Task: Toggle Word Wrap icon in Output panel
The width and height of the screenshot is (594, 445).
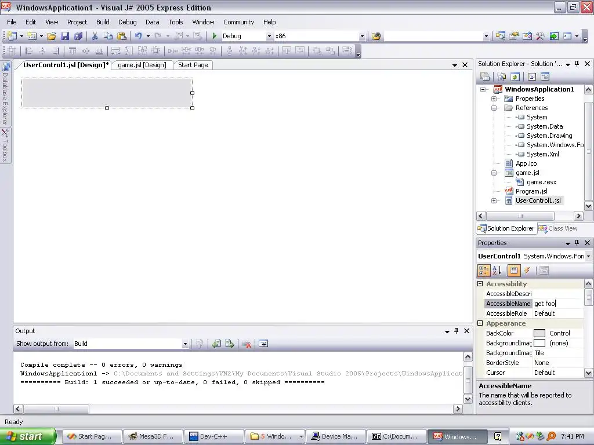Action: pyautogui.click(x=263, y=344)
